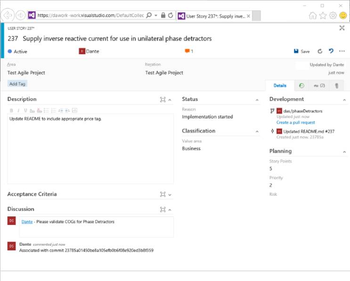Maximize the Discussion section

click(163, 209)
